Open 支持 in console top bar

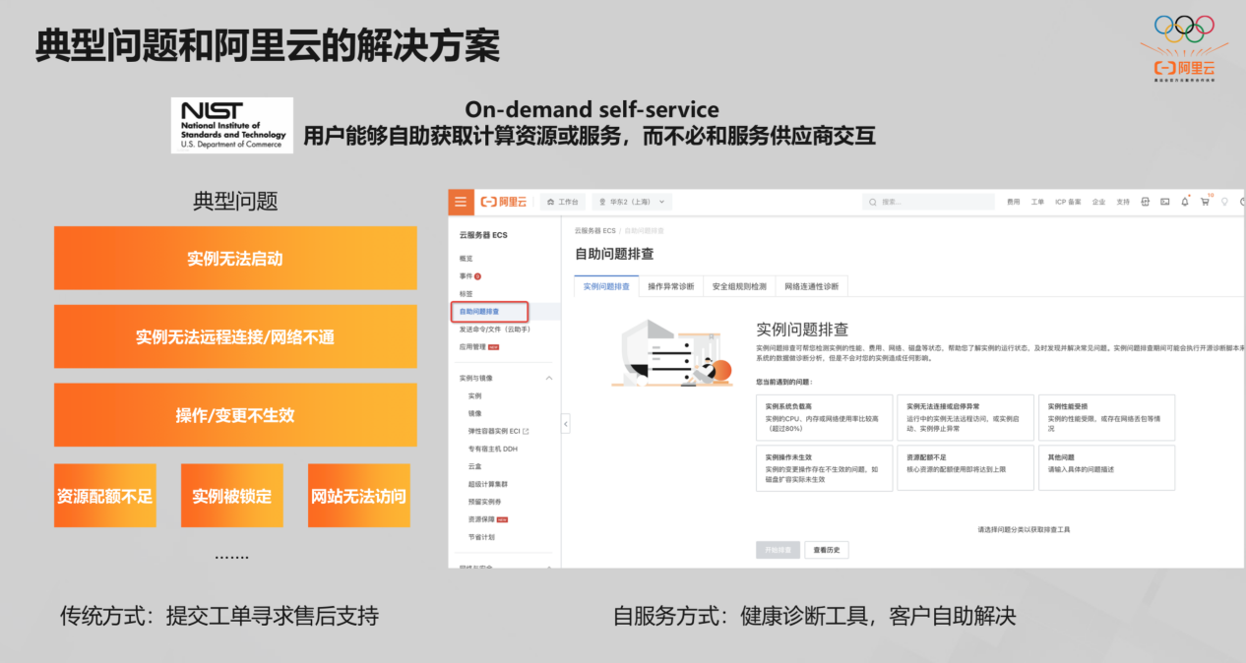[1123, 202]
